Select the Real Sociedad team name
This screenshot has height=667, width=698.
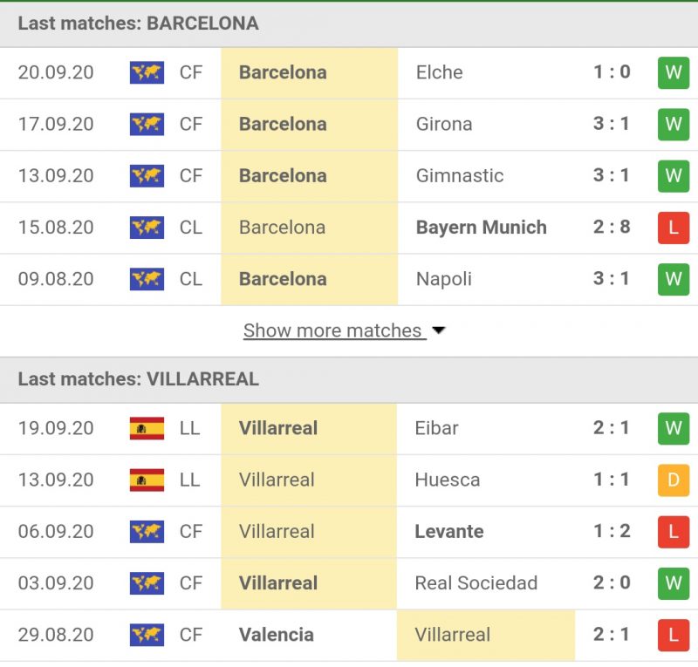click(476, 583)
